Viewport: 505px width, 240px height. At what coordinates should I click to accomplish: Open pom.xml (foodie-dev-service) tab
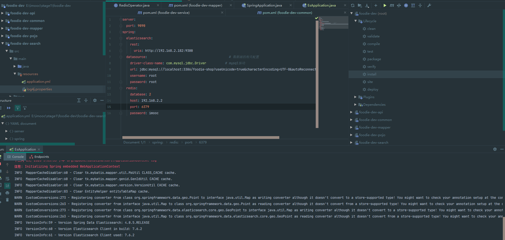[x=166, y=13]
